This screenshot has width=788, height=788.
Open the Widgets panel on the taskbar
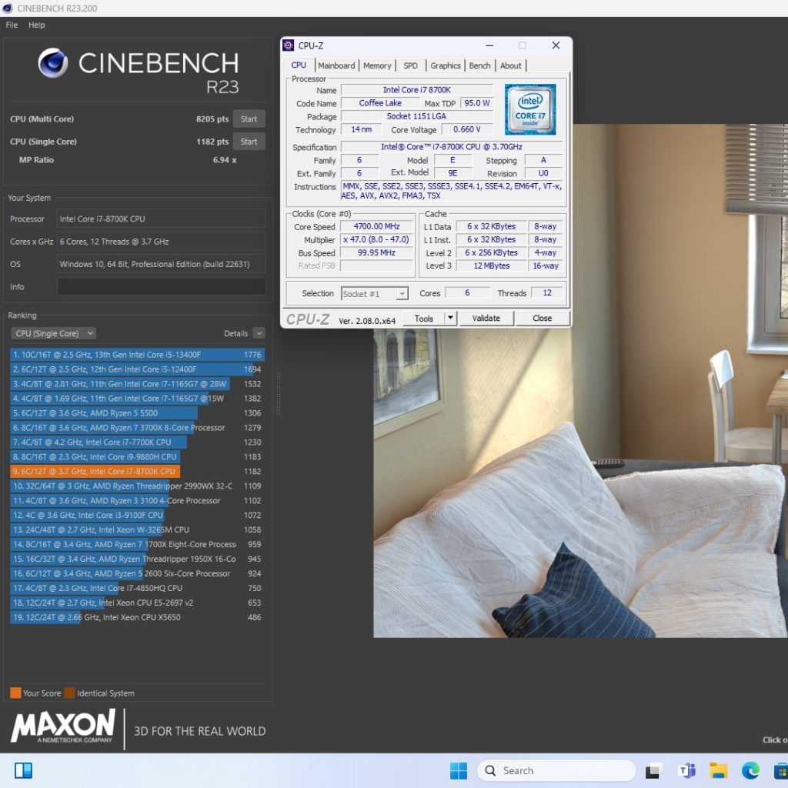pos(23,770)
